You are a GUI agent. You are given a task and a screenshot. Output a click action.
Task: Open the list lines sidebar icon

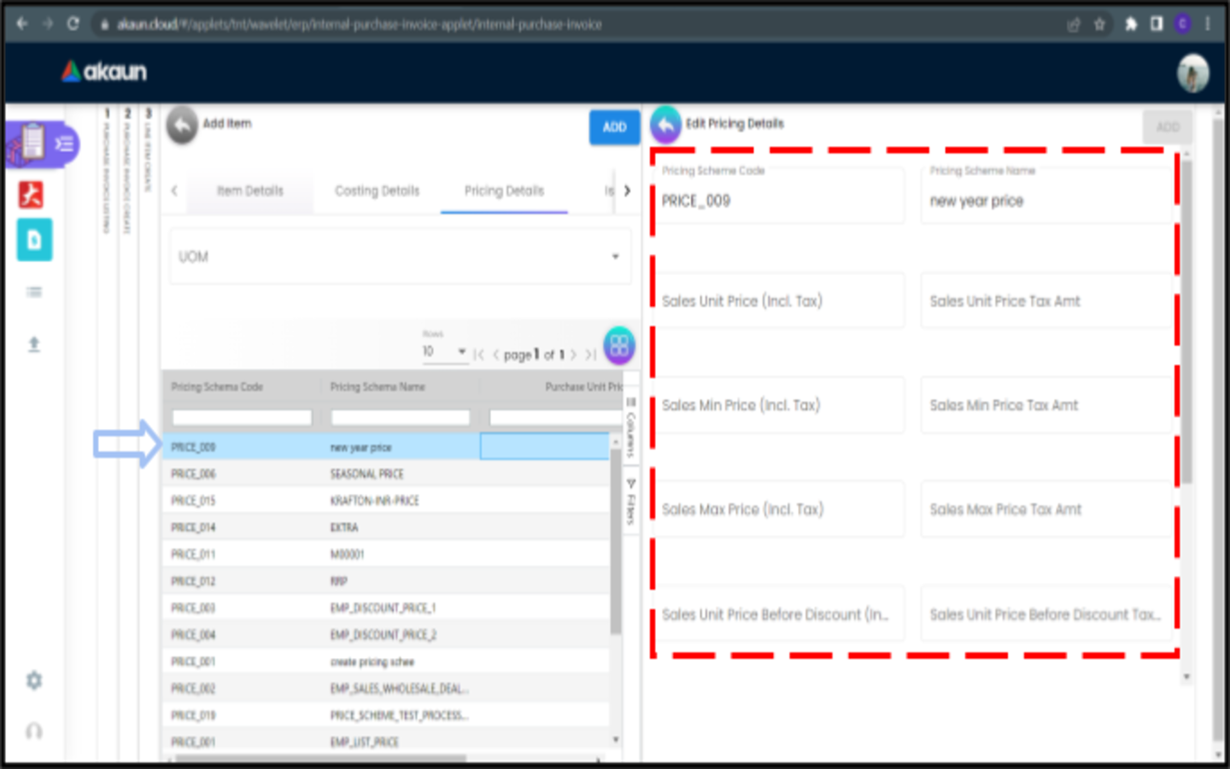click(34, 292)
